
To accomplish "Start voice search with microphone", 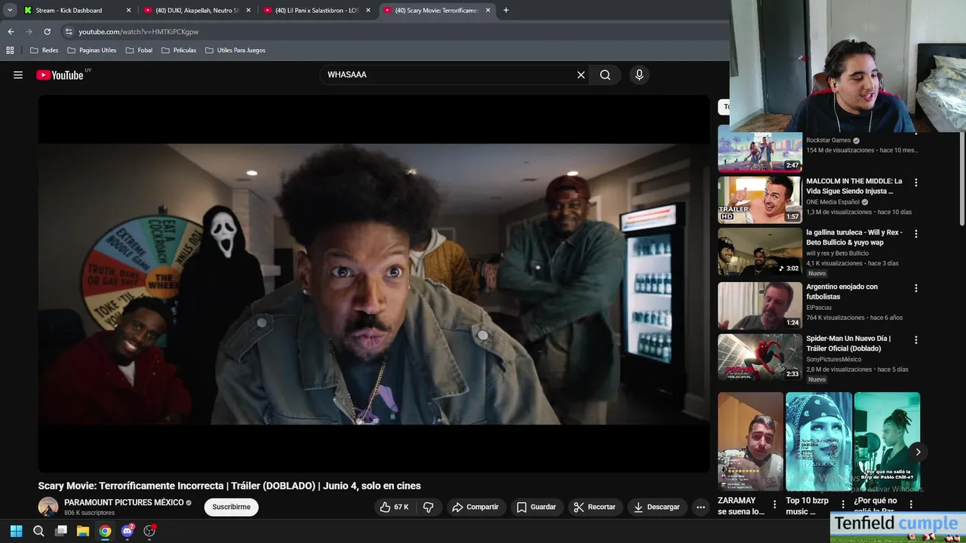I will tap(639, 75).
